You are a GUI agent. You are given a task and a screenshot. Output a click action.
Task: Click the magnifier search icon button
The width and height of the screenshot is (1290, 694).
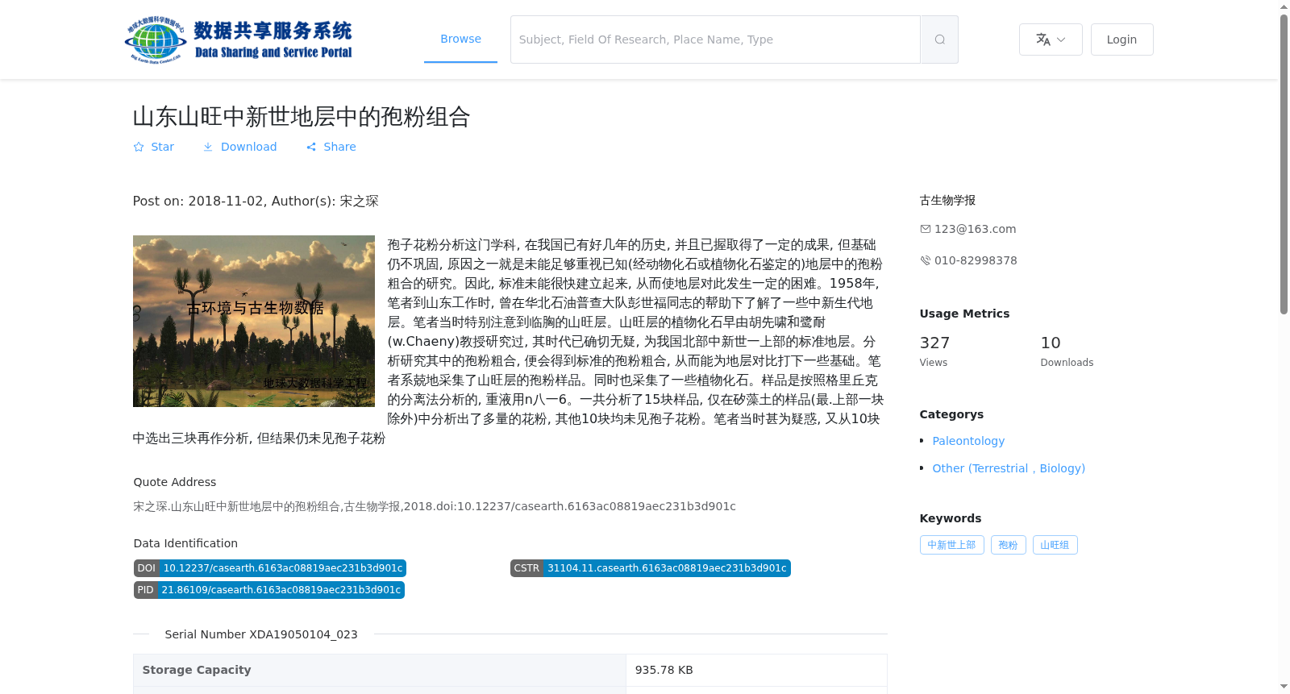tap(939, 39)
